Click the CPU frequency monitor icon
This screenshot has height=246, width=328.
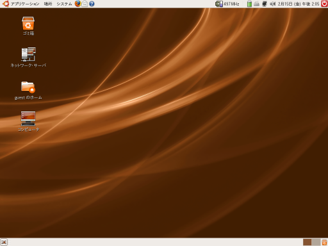pos(219,4)
